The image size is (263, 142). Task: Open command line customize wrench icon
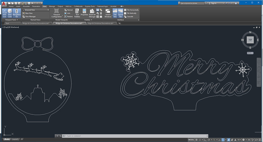(x=60, y=136)
